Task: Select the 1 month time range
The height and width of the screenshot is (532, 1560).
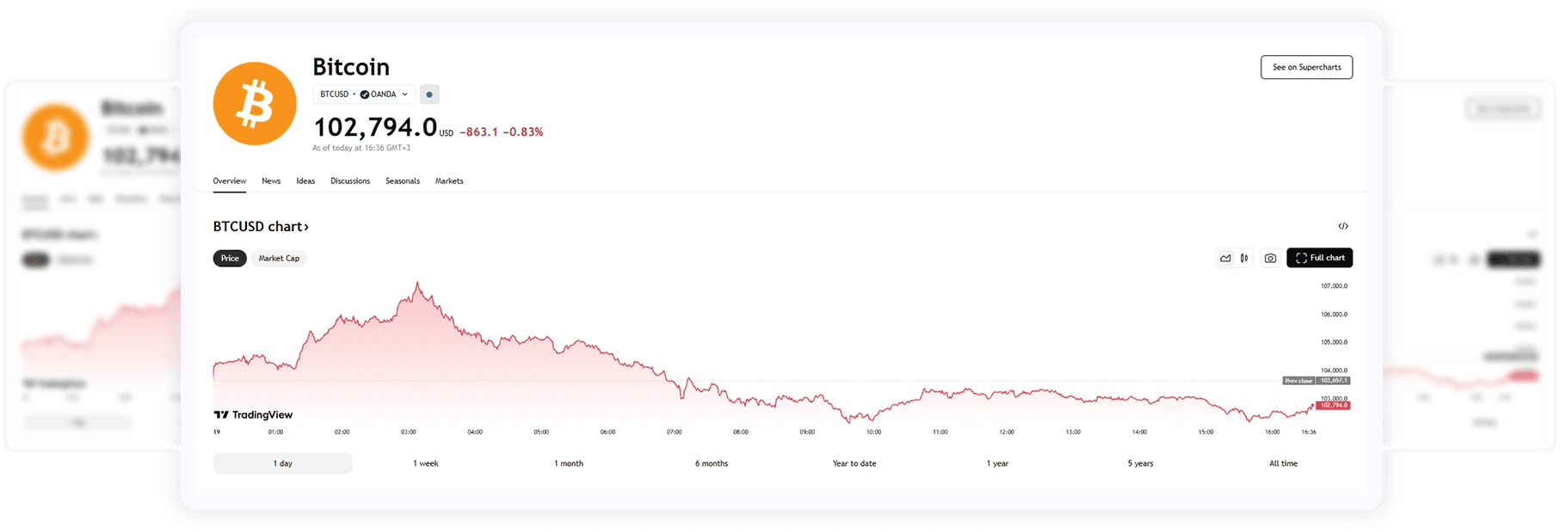Action: [569, 463]
